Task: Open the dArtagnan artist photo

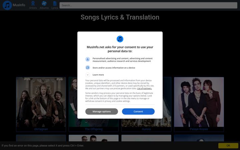Action: (41, 102)
